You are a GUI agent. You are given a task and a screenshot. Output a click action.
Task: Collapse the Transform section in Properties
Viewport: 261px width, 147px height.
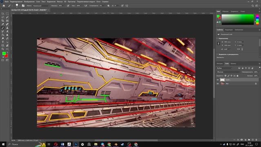[217, 38]
